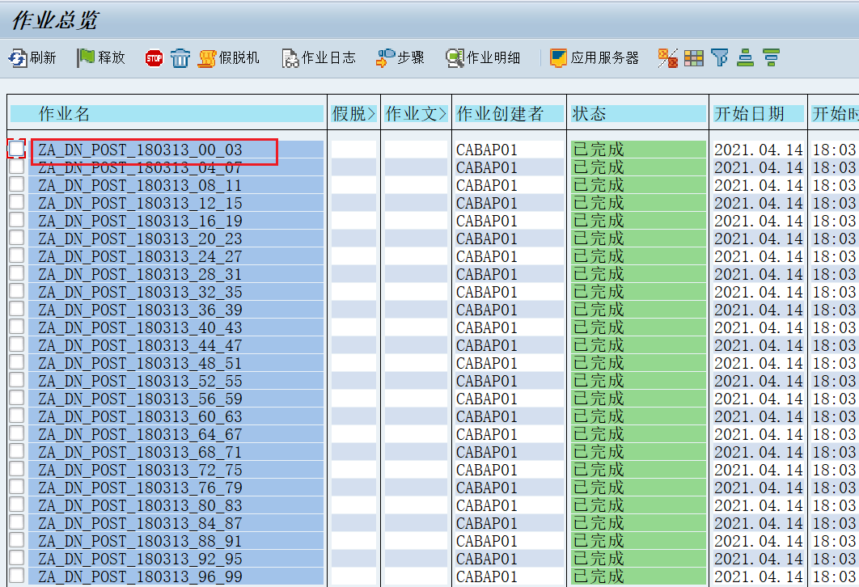Tick checkbox for job ZA_DN_POST_180313_08_11
The width and height of the screenshot is (859, 587).
(16, 184)
